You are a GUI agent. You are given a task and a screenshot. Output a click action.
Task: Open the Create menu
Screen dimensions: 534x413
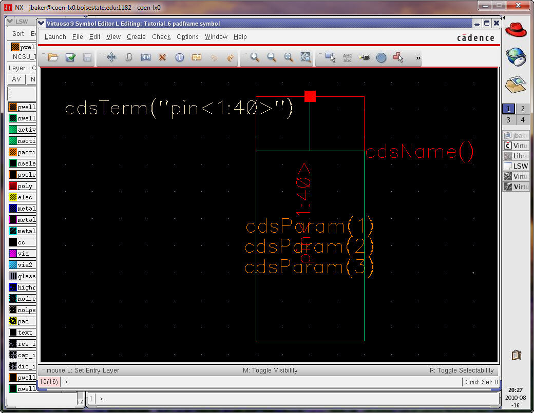click(136, 37)
